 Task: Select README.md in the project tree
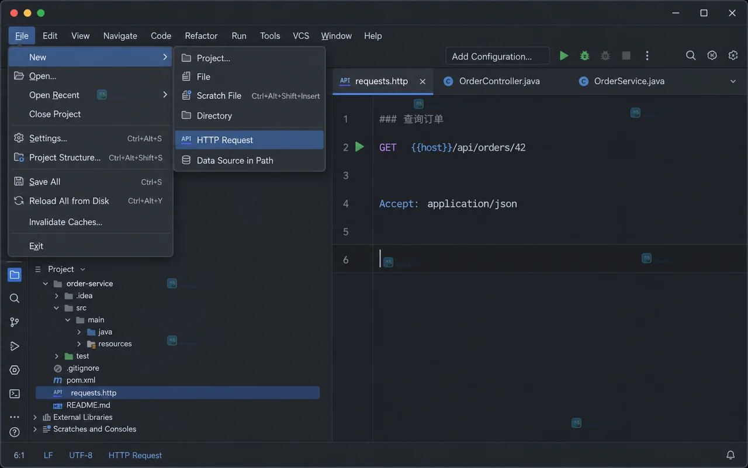tap(88, 405)
